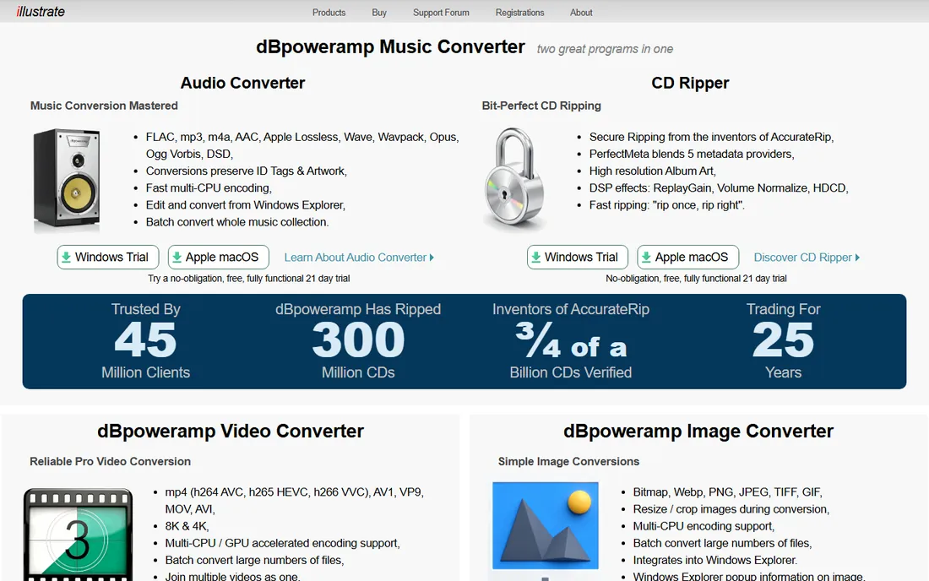
Task: Click 'Simple Image Conversions' subtitle
Action: (x=568, y=461)
